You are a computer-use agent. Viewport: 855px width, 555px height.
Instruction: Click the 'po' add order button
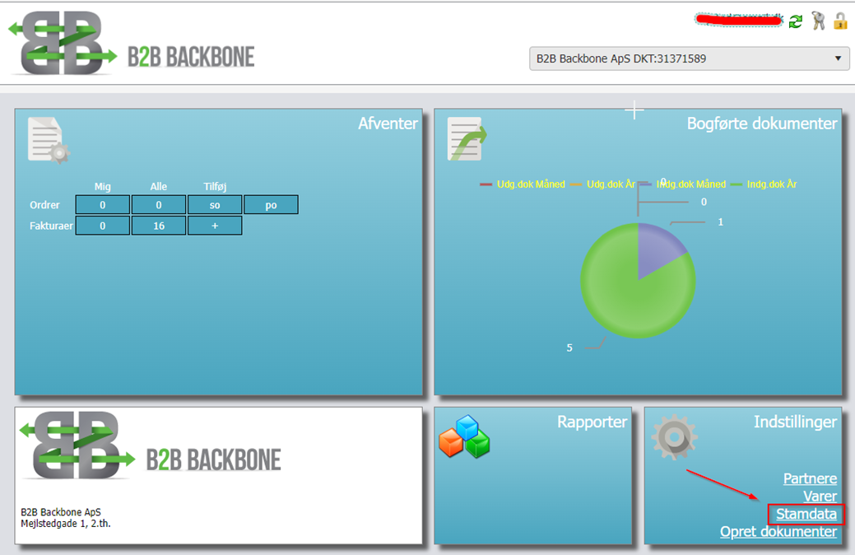click(271, 205)
